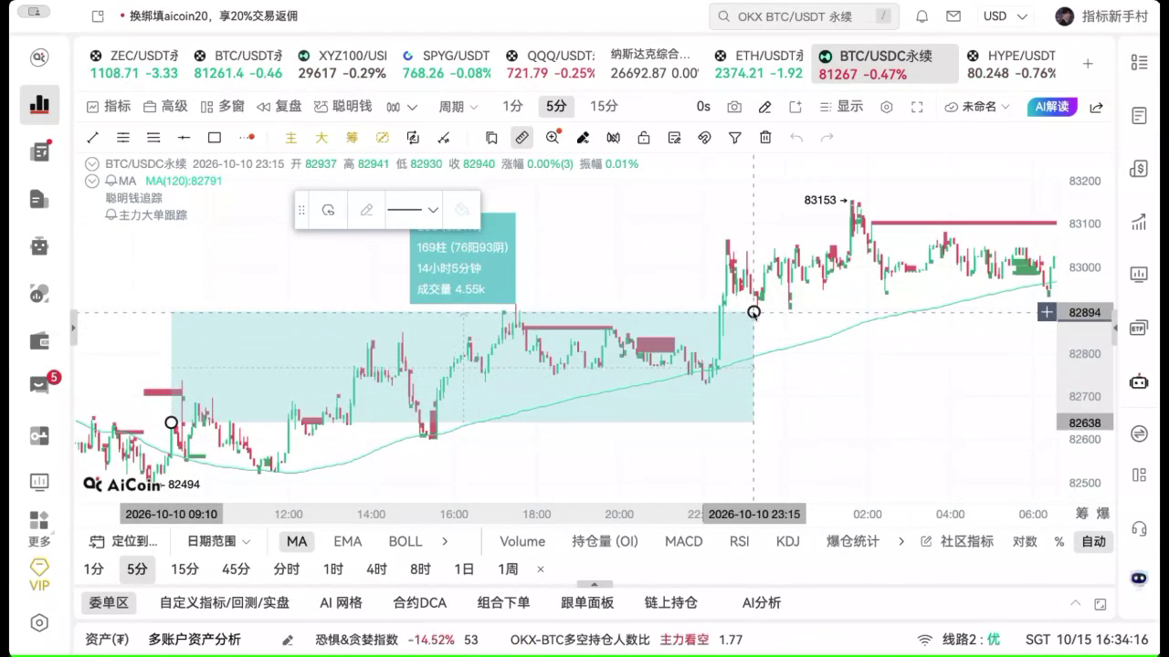Viewport: 1169px width, 657px height.
Task: Click the VIP diamond sidebar icon
Action: tap(39, 575)
